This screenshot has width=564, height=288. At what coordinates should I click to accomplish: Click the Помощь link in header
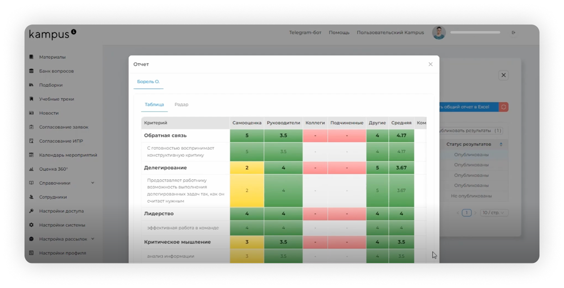[339, 33]
